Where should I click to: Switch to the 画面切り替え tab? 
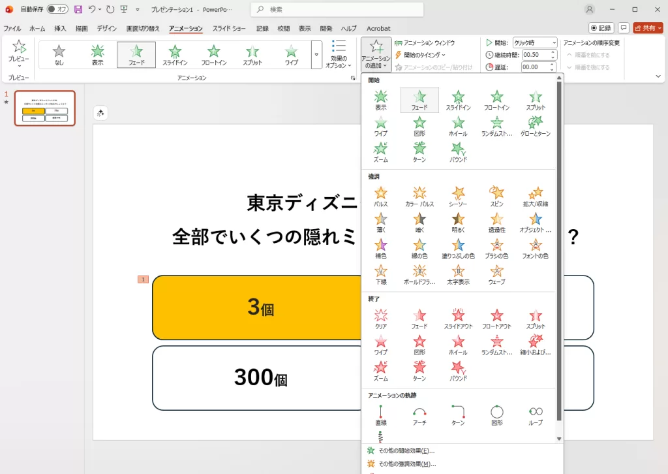143,29
